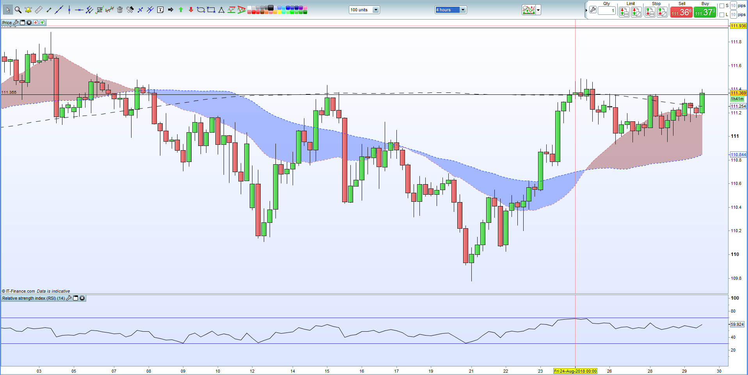The image size is (748, 375).
Task: Click the trash delete objects icon
Action: click(120, 10)
